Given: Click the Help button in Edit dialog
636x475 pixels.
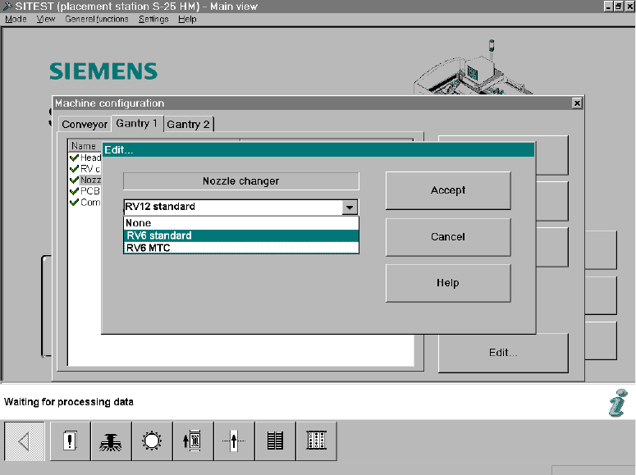Looking at the screenshot, I should [x=448, y=283].
